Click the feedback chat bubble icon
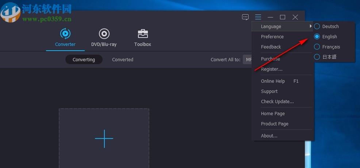 [x=245, y=17]
